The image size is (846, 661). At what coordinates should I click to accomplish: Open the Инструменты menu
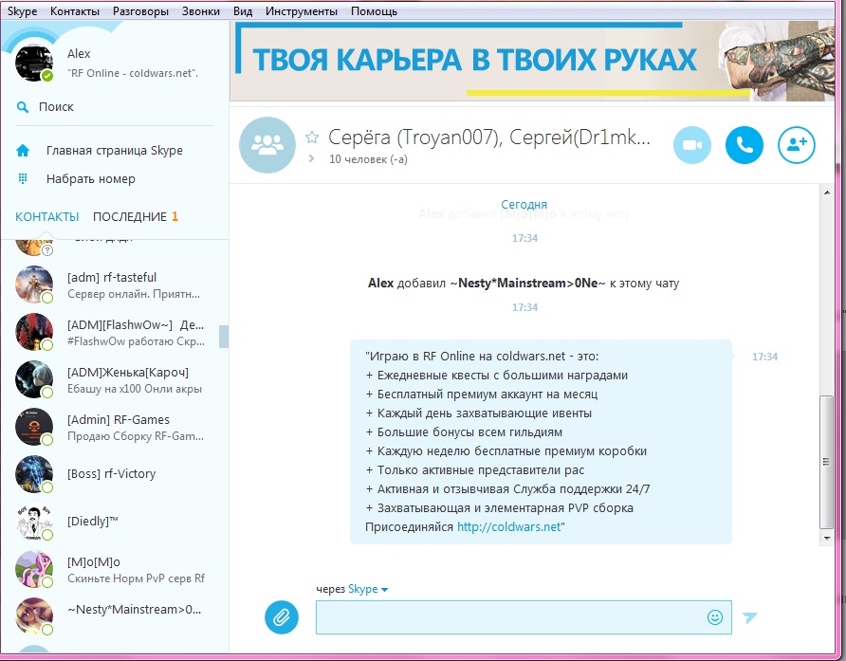point(301,11)
